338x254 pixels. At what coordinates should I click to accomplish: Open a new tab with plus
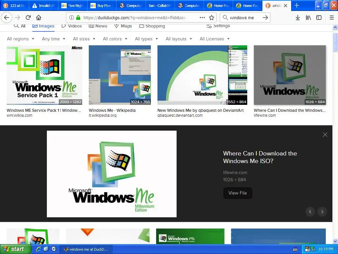(297, 5)
